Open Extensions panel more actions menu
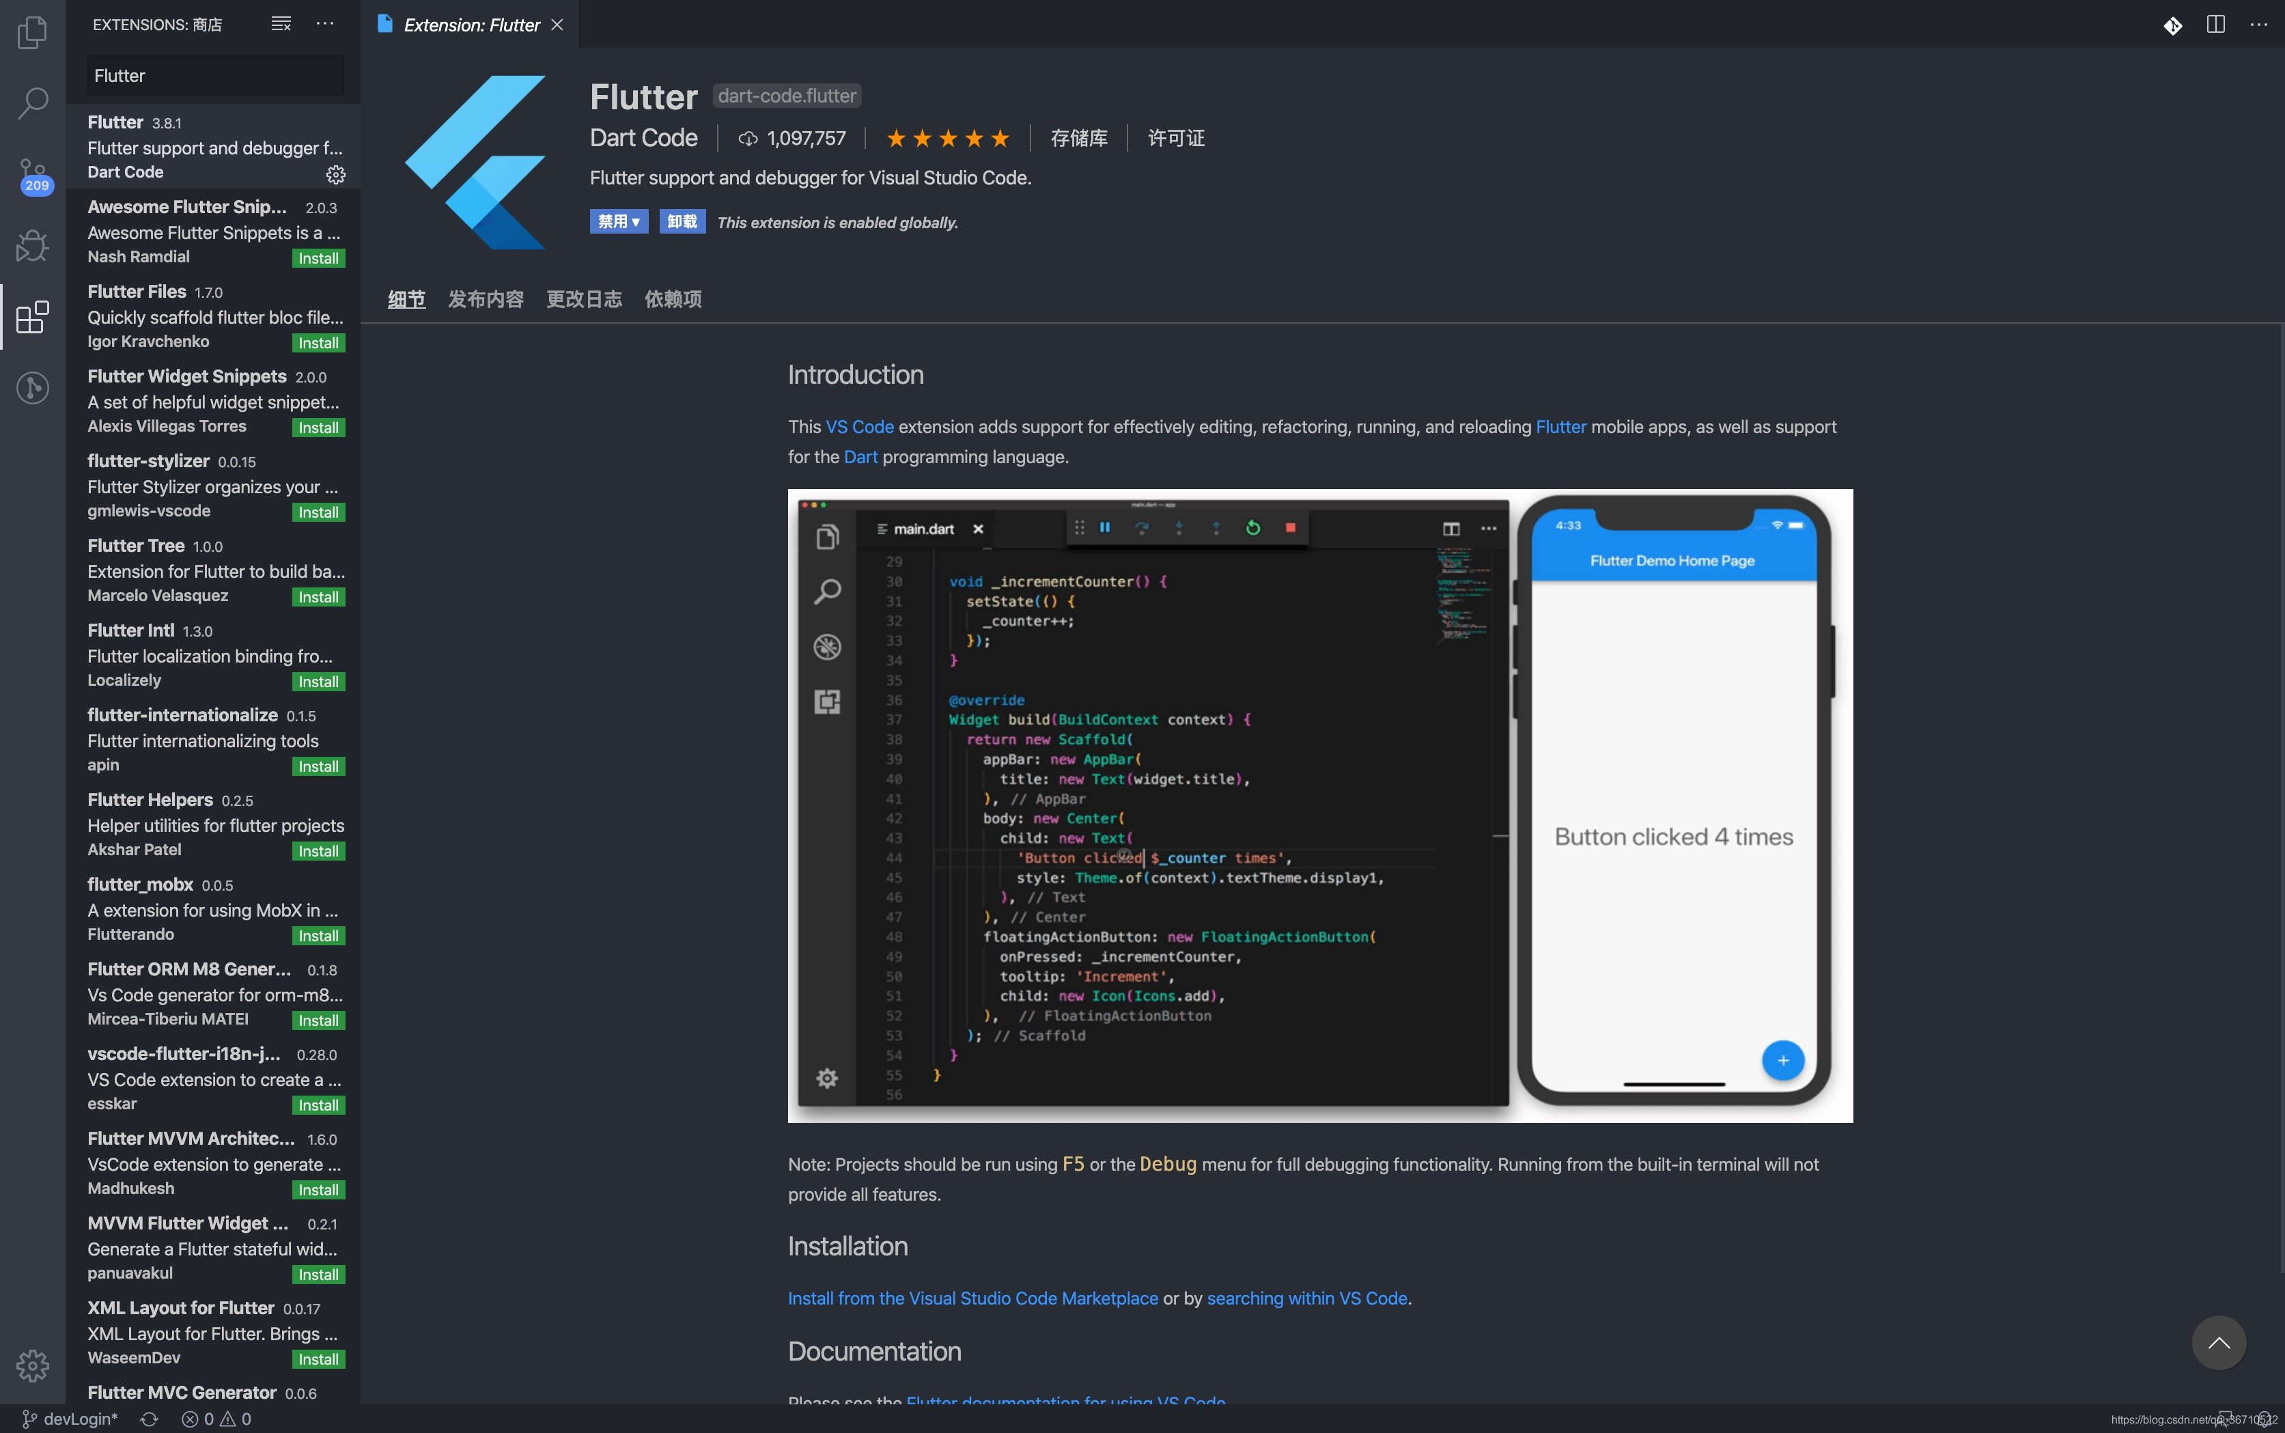Viewport: 2285px width, 1433px height. point(325,24)
